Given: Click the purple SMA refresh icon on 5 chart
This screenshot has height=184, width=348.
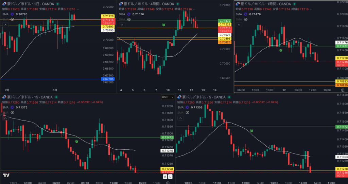Looking at the screenshot, I should click(x=187, y=107).
